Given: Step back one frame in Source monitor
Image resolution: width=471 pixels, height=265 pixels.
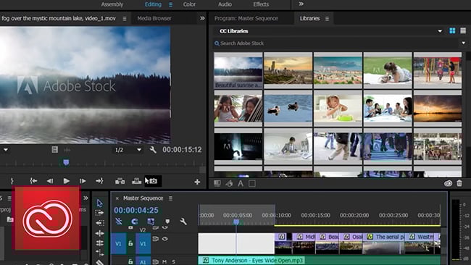Looking at the screenshot, I should (50, 181).
